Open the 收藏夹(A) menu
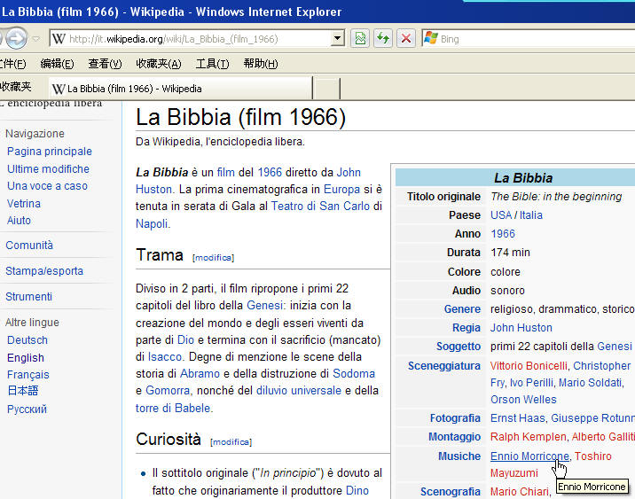 click(159, 64)
